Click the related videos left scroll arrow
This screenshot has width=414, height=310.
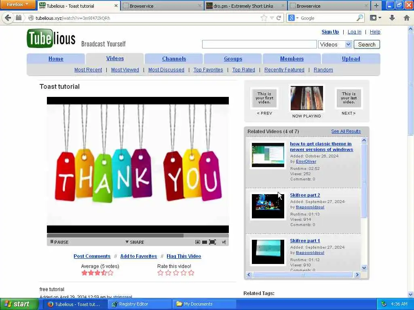[x=249, y=274]
